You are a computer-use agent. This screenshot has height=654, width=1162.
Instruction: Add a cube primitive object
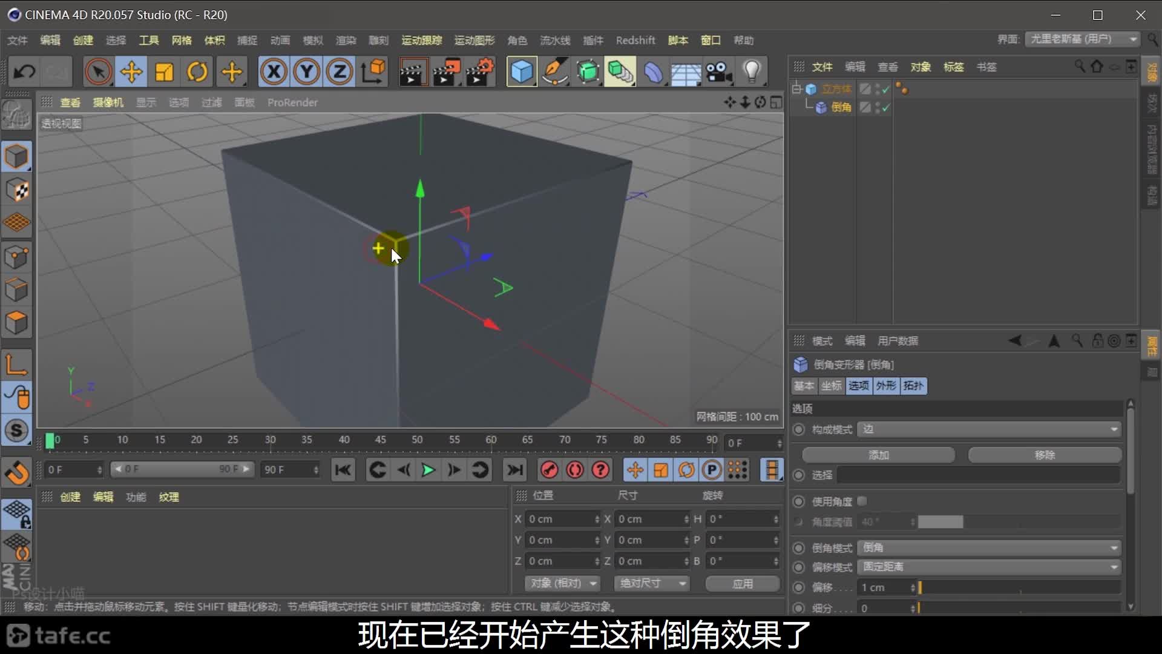click(x=522, y=71)
